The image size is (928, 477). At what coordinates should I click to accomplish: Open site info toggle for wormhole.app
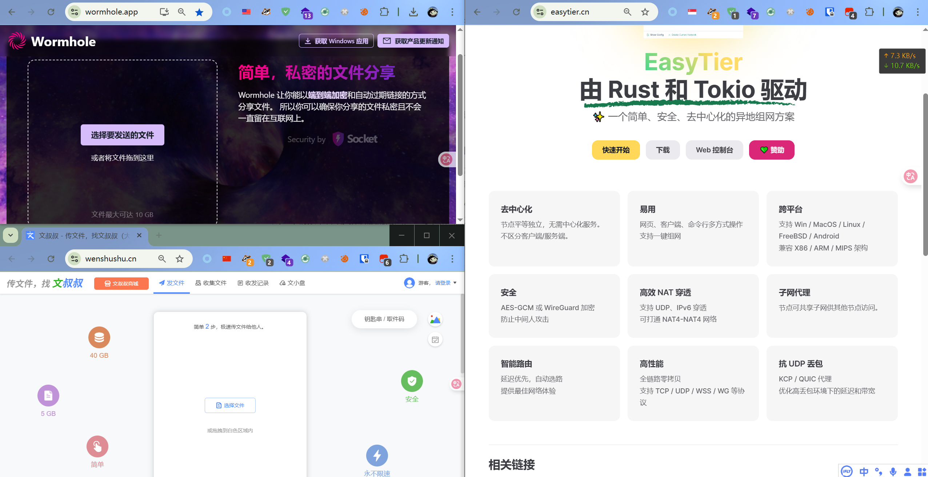(x=75, y=12)
